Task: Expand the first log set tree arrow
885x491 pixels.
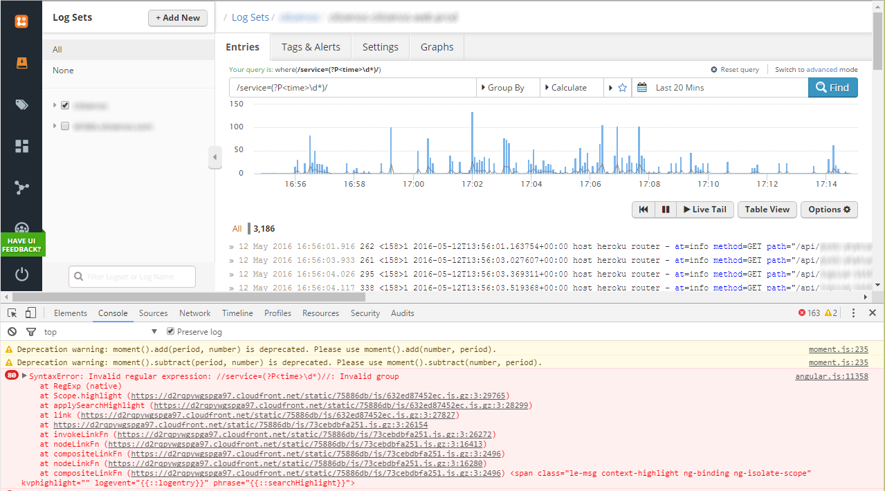Action: click(x=55, y=106)
